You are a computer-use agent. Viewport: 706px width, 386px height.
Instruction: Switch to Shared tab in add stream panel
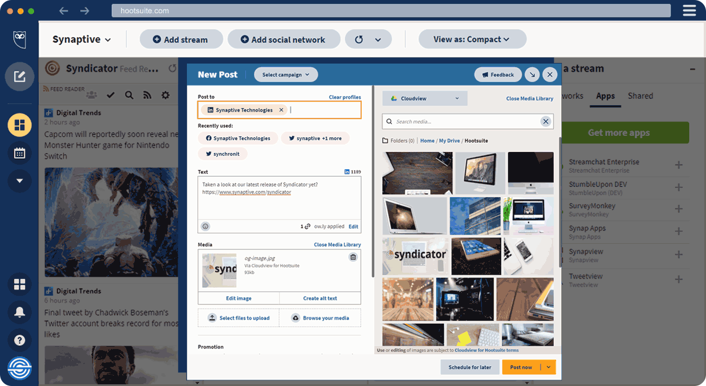[x=640, y=96]
